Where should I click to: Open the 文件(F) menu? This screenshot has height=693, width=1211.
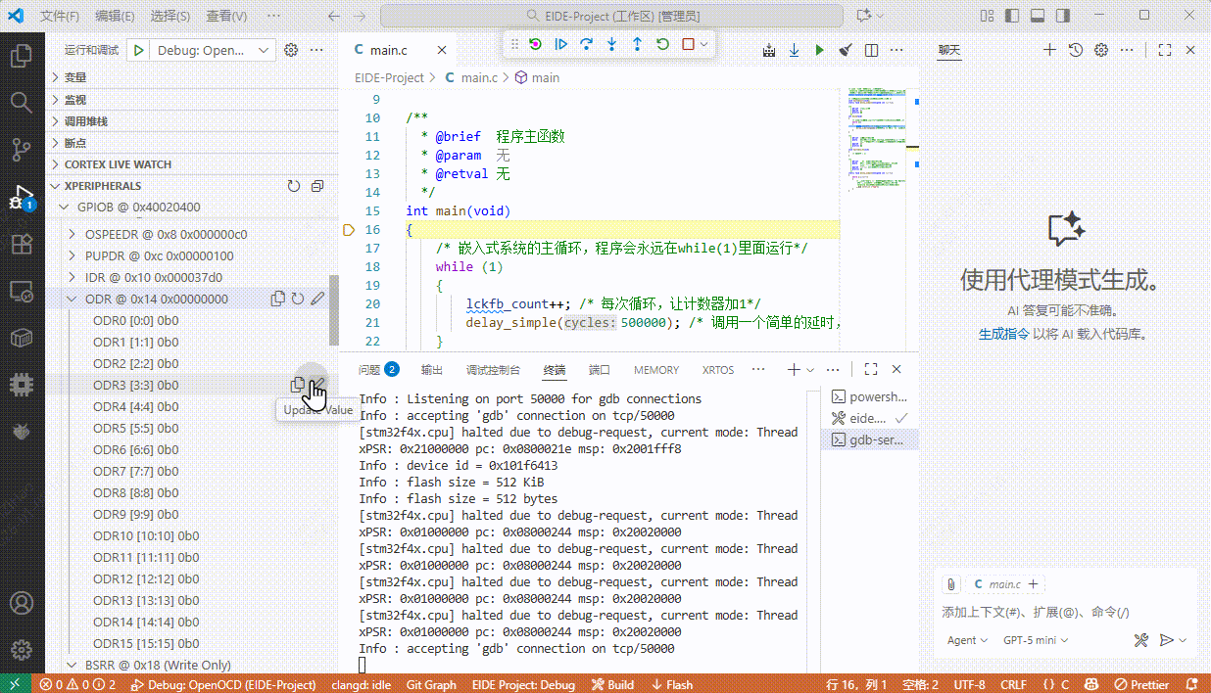click(x=60, y=16)
